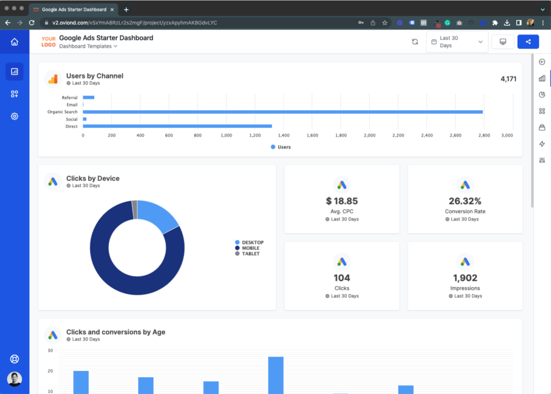Open the tab search chevron
Image resolution: width=551 pixels, height=394 pixels.
coord(542,10)
